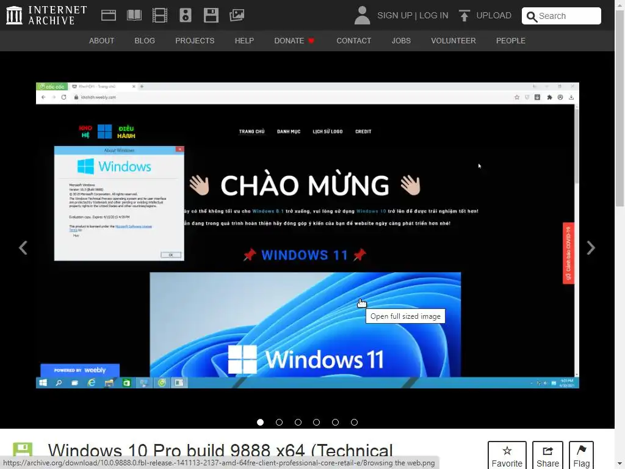Open the ABOUT menu item
This screenshot has height=469, width=625.
pos(102,41)
